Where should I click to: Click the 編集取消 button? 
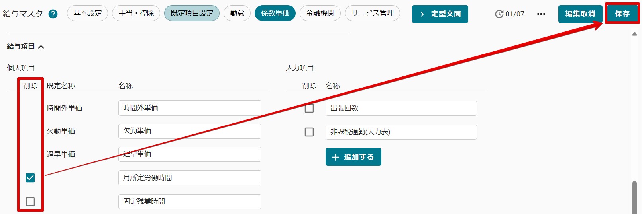point(580,14)
